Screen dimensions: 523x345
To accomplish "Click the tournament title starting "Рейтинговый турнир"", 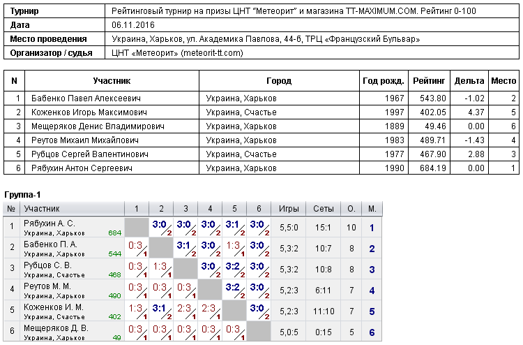I will (x=294, y=11).
